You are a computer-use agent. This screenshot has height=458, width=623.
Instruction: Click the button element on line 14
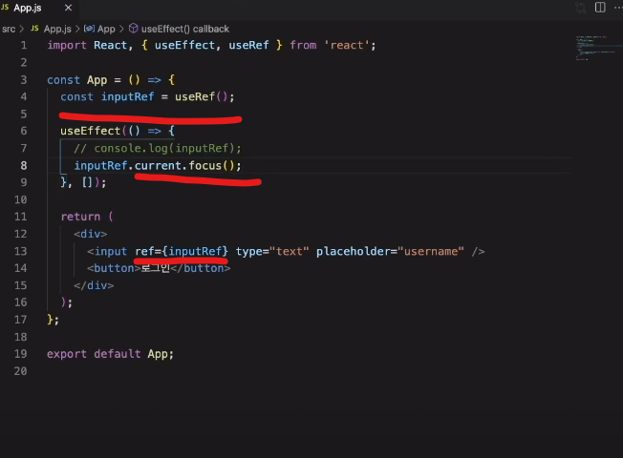(159, 268)
